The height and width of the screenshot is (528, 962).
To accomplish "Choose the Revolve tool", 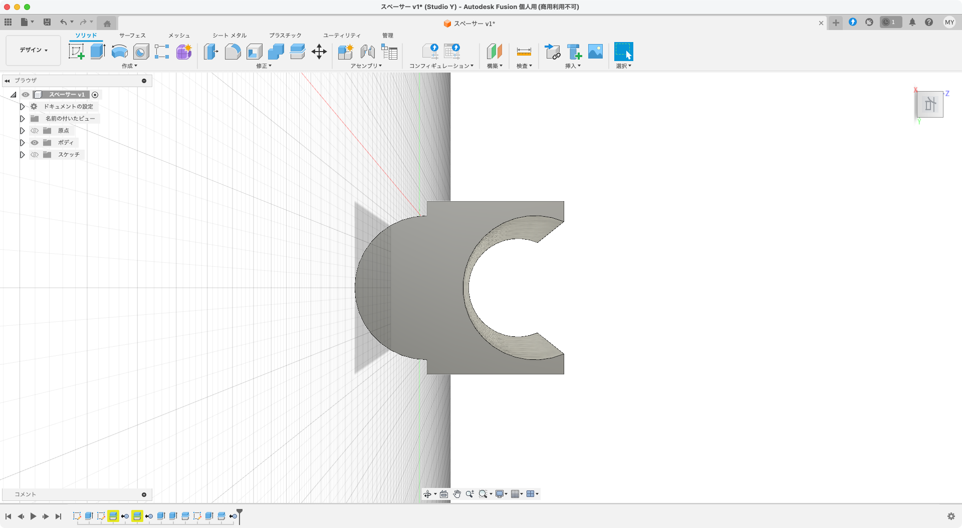I will (119, 52).
